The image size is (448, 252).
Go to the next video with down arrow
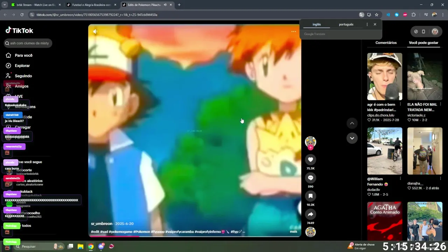point(352,138)
